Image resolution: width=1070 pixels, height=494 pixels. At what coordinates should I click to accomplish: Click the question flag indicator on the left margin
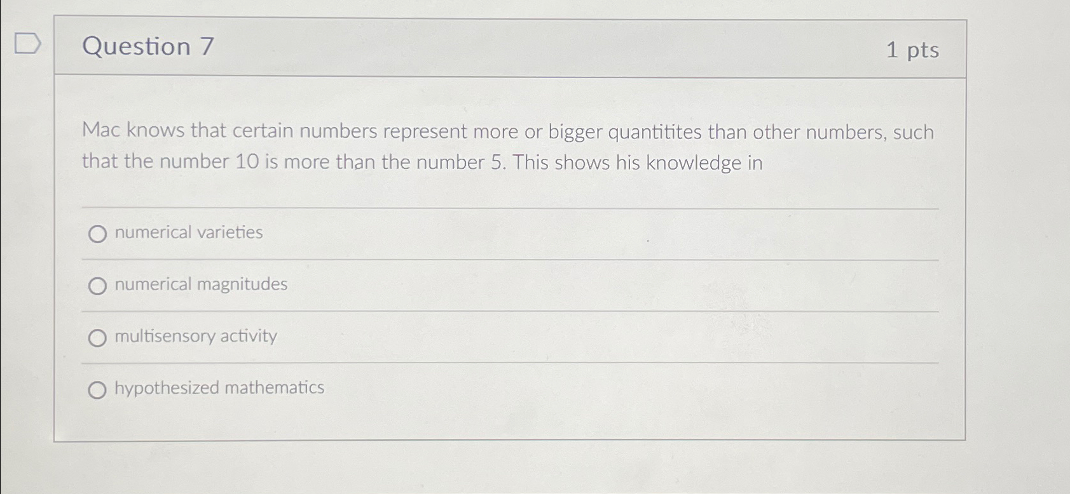point(28,43)
